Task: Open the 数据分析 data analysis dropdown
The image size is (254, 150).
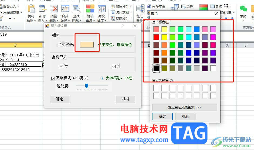Action: [x=131, y=18]
